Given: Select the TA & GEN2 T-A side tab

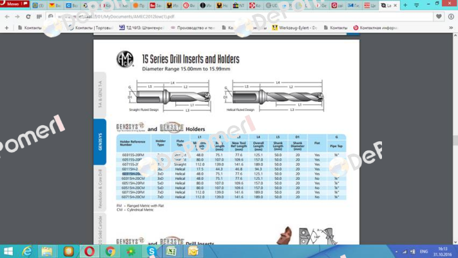Looking at the screenshot, I should click(100, 94).
